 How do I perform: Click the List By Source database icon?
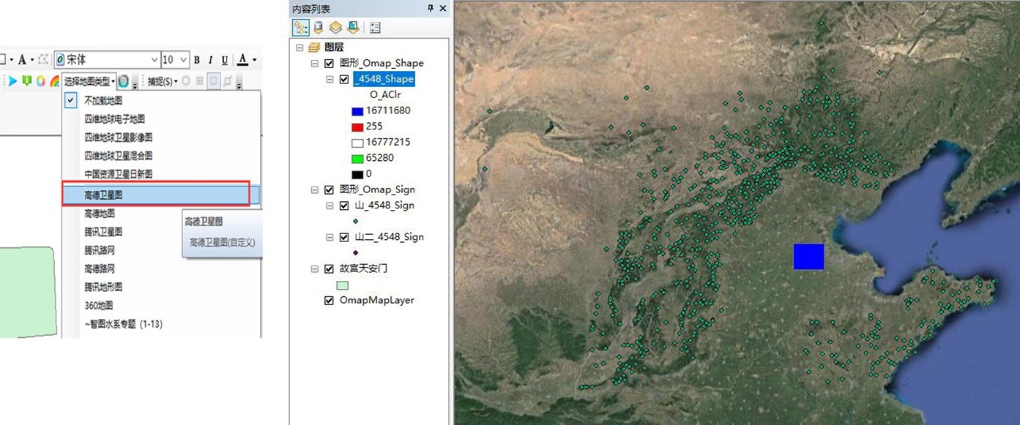[x=319, y=28]
